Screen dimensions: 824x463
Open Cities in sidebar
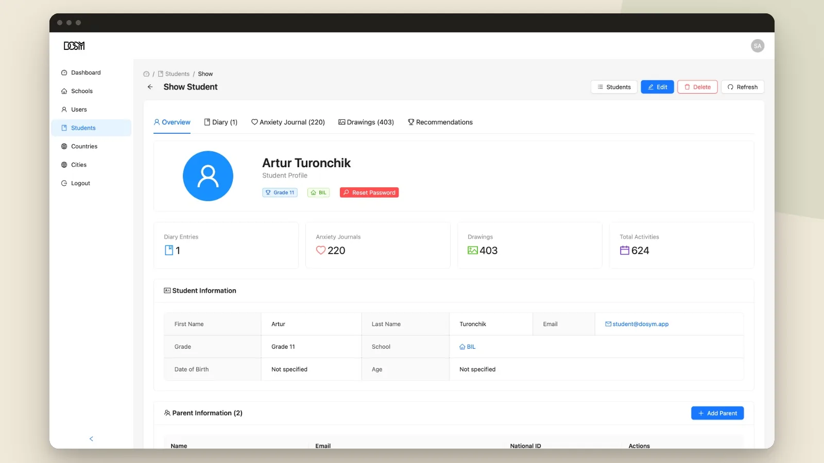pyautogui.click(x=91, y=165)
